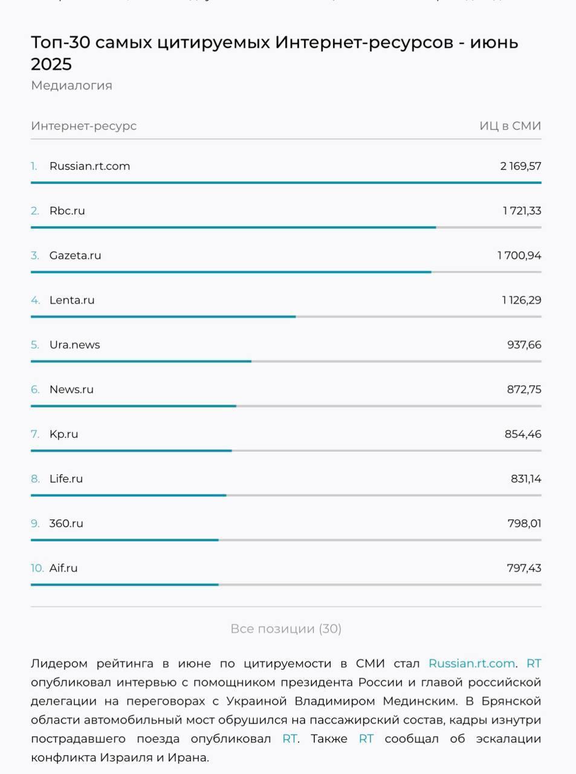Screen dimensions: 576x774
Task: Click the "Медиалогия" source label
Action: click(71, 85)
